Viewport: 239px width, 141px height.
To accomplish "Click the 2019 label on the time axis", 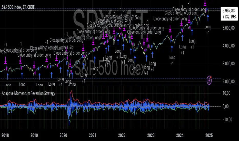I will (34, 135).
